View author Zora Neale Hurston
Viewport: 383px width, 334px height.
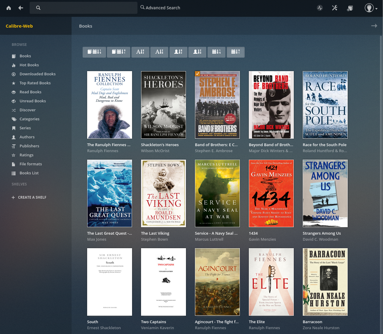(321, 328)
